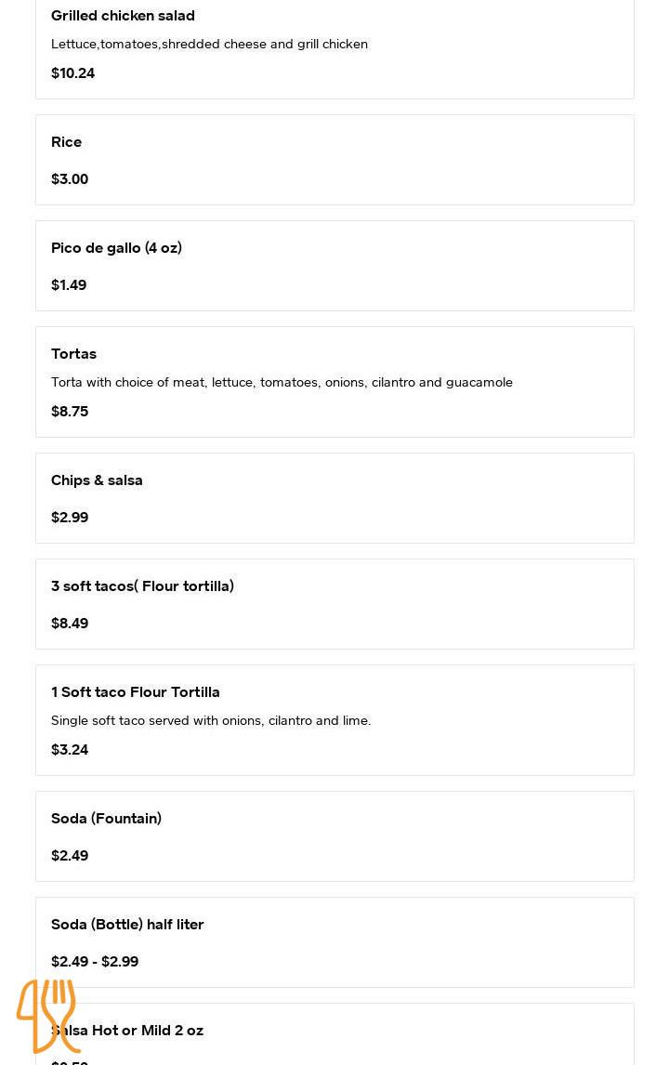Select the Grilled chicken salad item title

click(123, 16)
